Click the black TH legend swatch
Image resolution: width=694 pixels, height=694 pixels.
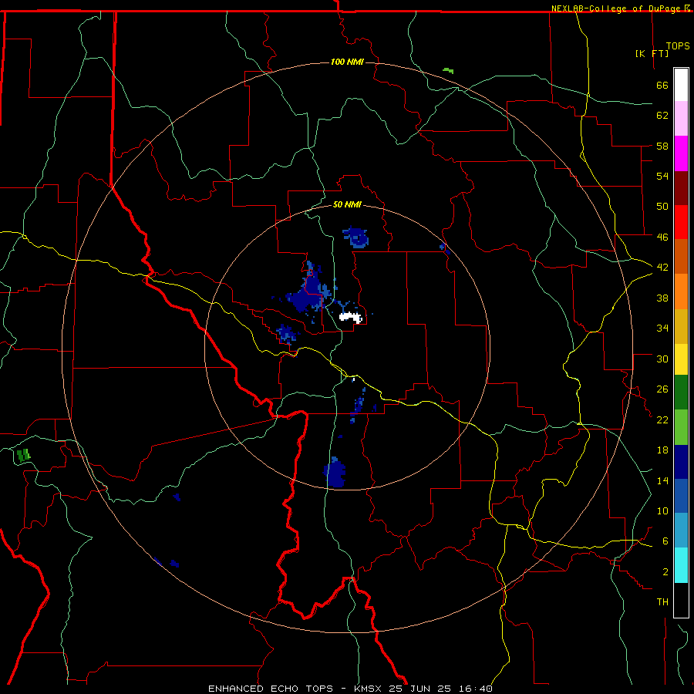coord(681,600)
